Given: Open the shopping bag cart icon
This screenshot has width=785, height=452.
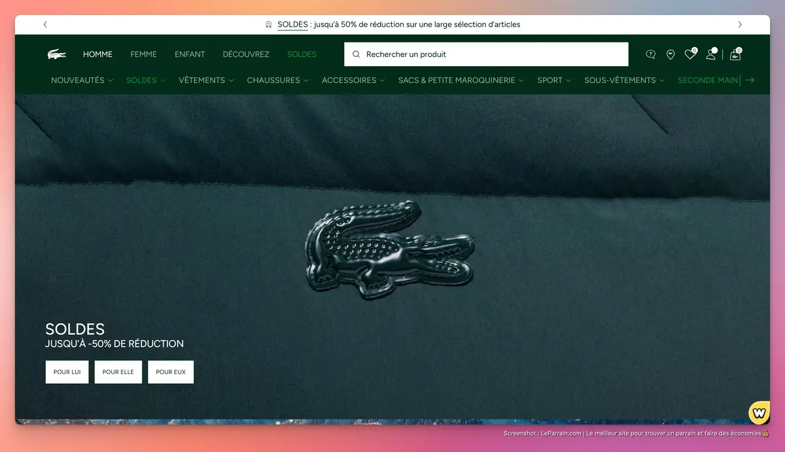Looking at the screenshot, I should point(735,54).
